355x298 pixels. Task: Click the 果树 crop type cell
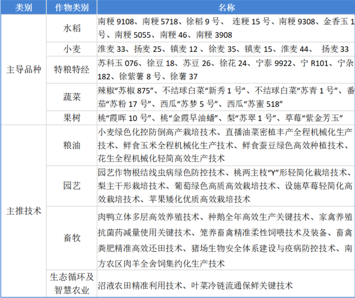pyautogui.click(x=72, y=118)
